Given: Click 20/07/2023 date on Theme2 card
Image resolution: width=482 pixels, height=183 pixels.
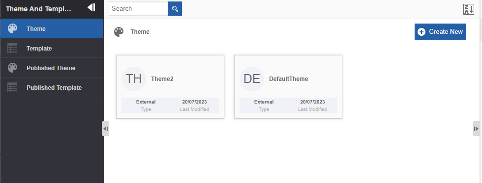Looking at the screenshot, I should [x=194, y=102].
